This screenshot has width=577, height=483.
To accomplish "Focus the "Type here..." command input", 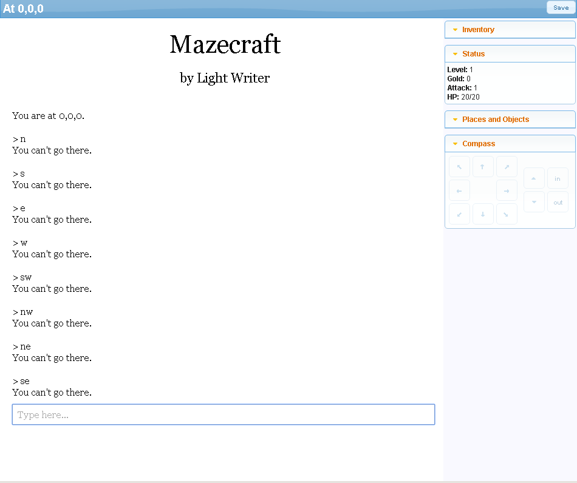I will [223, 415].
